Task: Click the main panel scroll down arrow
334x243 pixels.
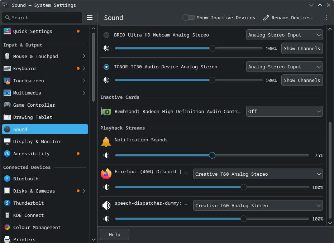Action: pos(330,223)
